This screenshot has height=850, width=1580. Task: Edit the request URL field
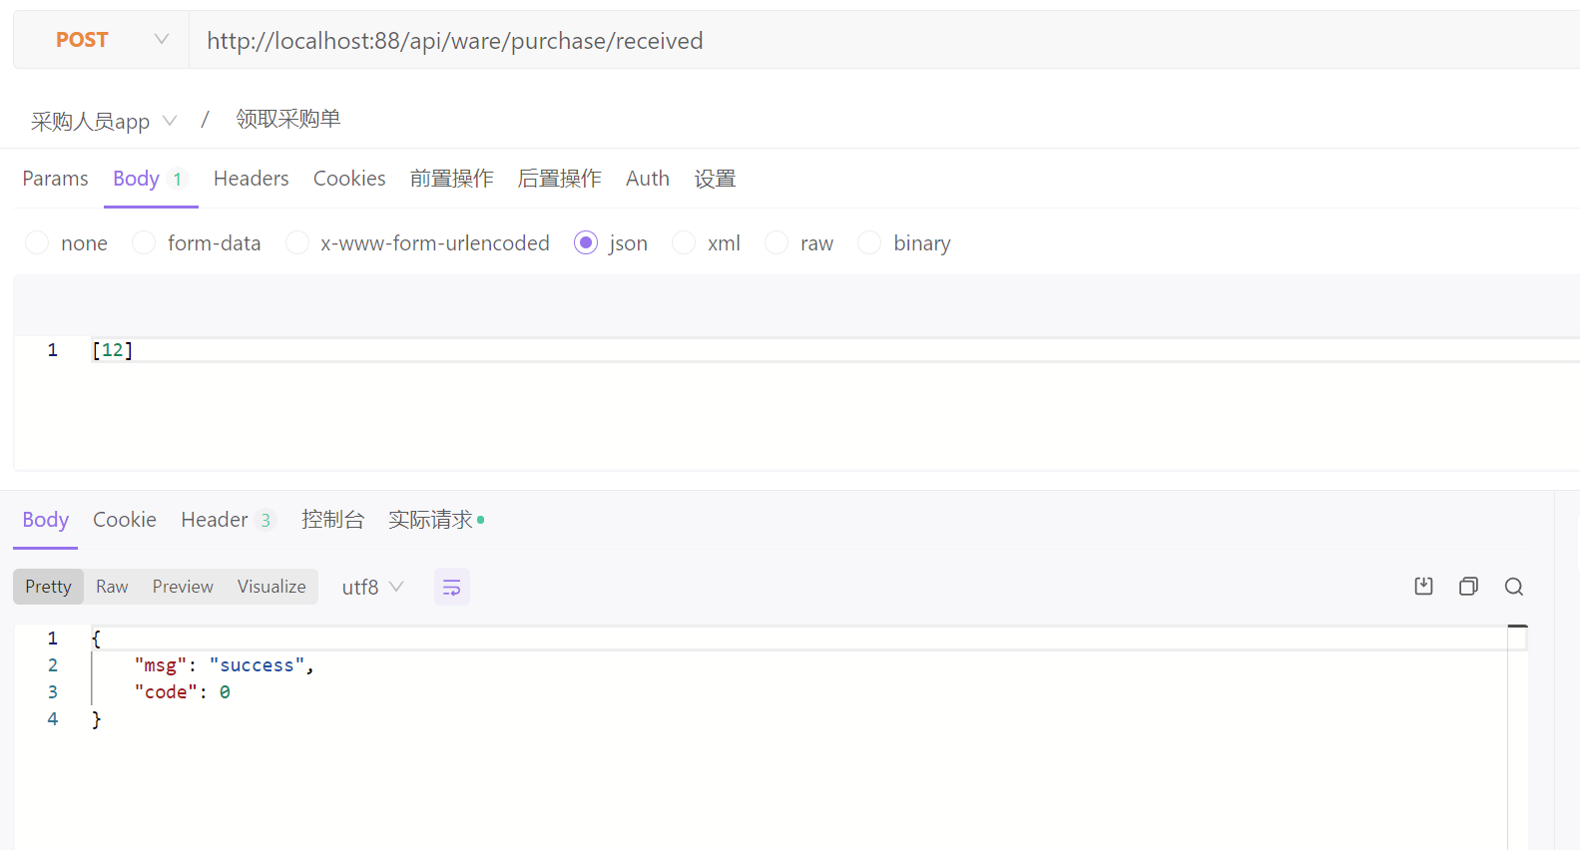tap(884, 40)
